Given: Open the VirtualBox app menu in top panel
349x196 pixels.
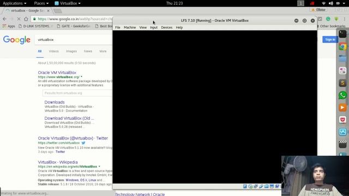Looking at the screenshot, I should click(x=68, y=3).
